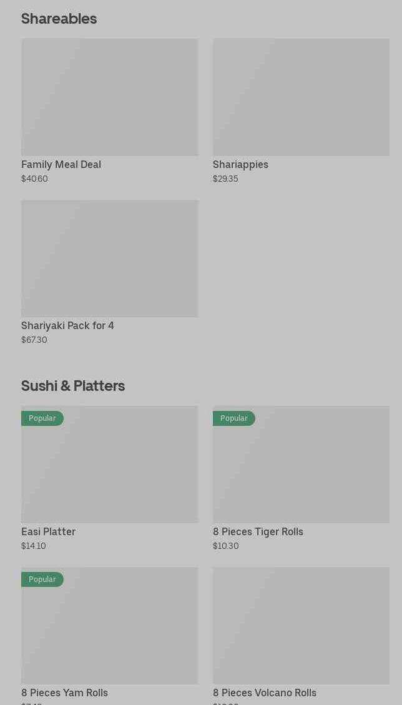Click the Popular badge on Tiger Rolls

pyautogui.click(x=233, y=418)
